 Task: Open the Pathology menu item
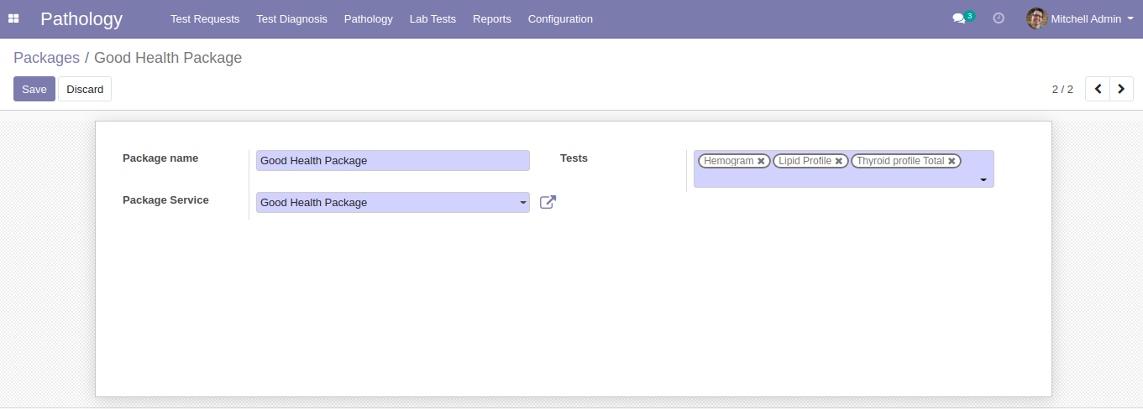coord(368,18)
